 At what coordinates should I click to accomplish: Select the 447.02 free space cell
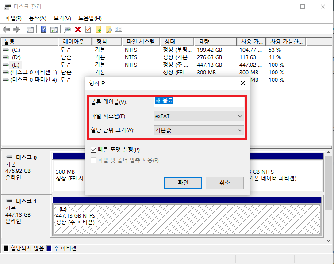click(250, 65)
